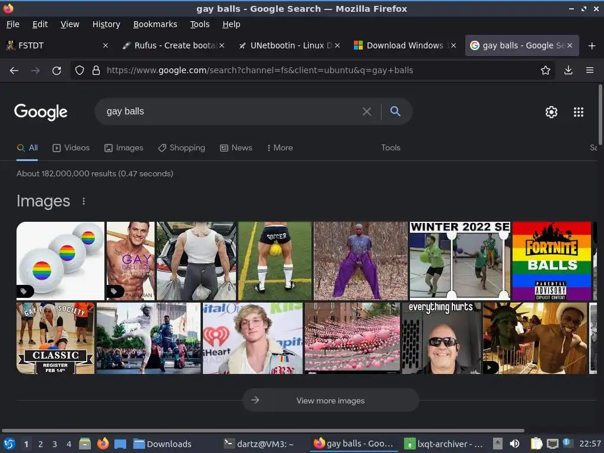Open the Google apps grid
This screenshot has width=604, height=453.
coord(579,112)
